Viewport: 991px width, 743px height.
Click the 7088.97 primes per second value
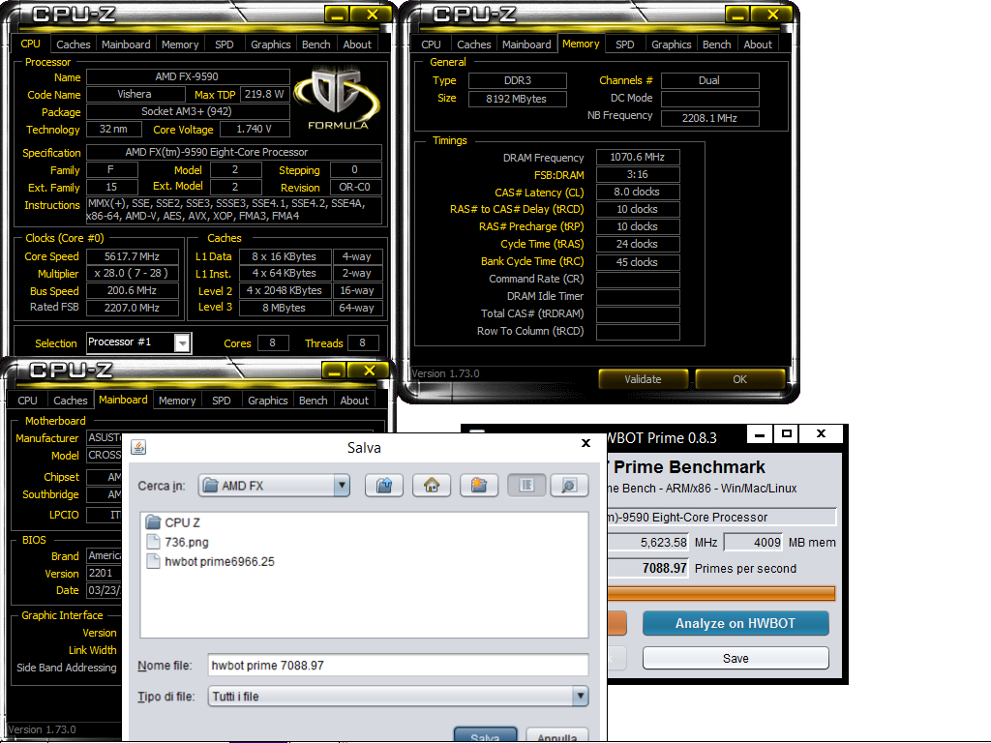pyautogui.click(x=647, y=568)
